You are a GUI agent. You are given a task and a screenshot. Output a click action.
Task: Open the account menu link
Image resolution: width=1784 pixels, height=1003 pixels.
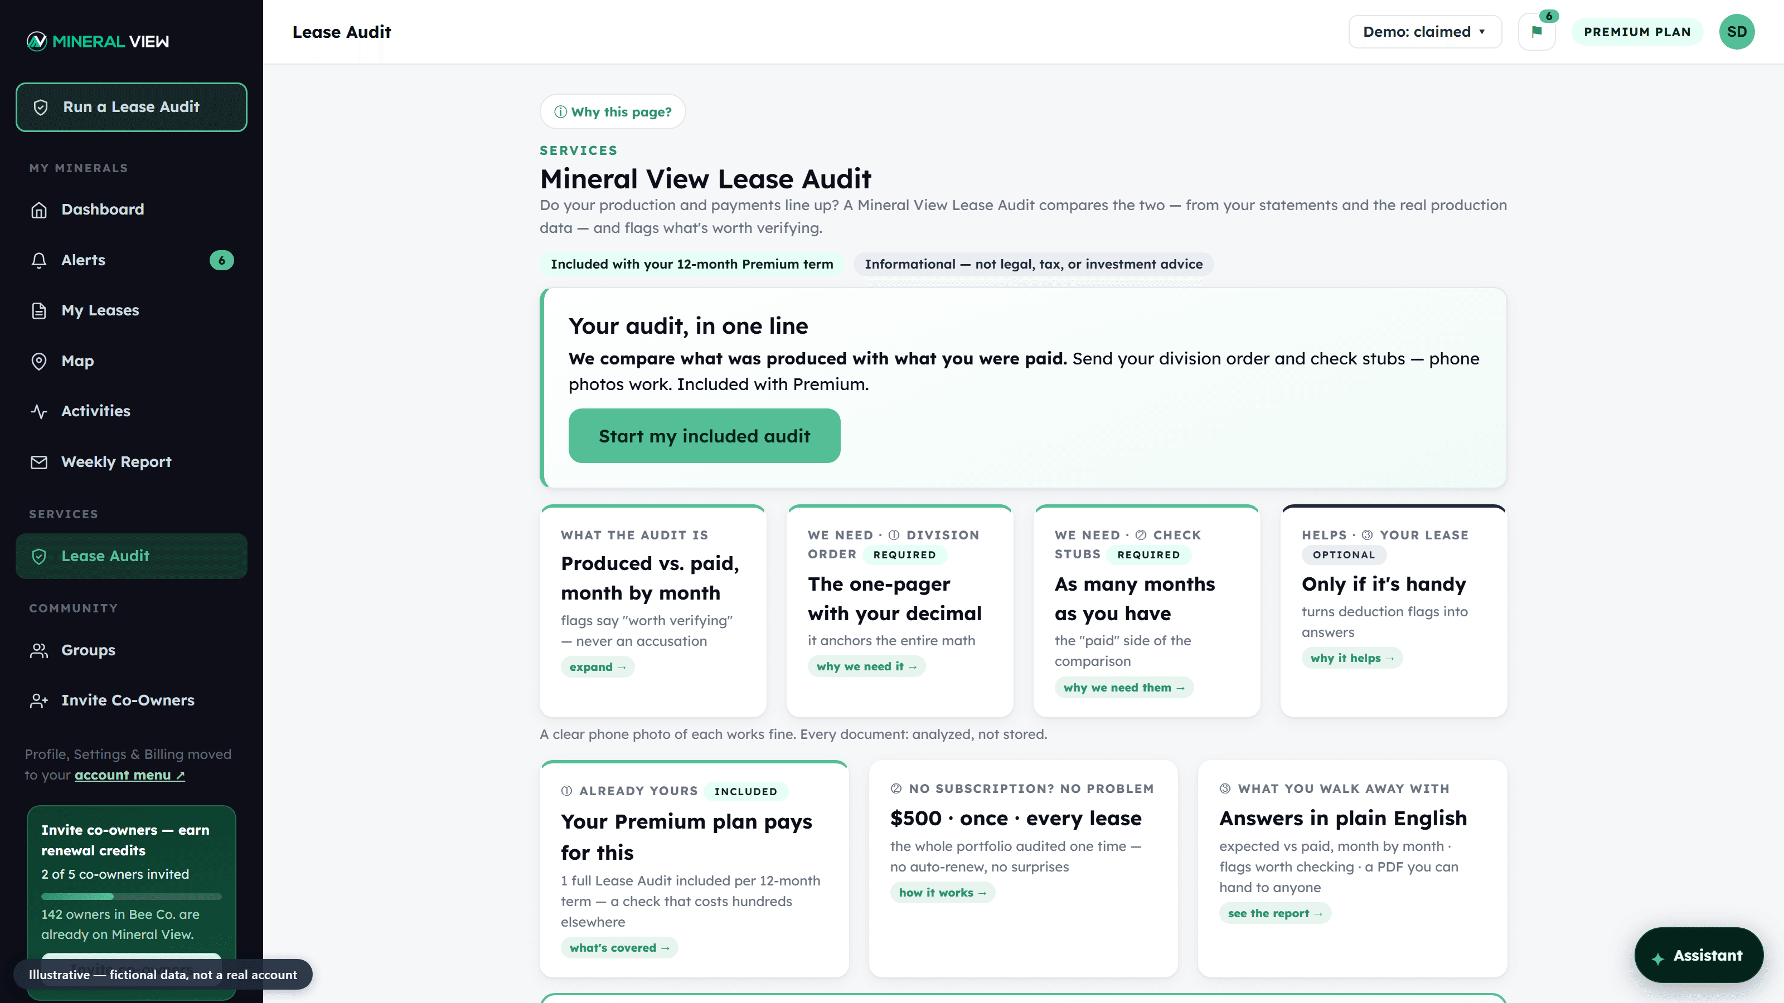click(x=129, y=775)
